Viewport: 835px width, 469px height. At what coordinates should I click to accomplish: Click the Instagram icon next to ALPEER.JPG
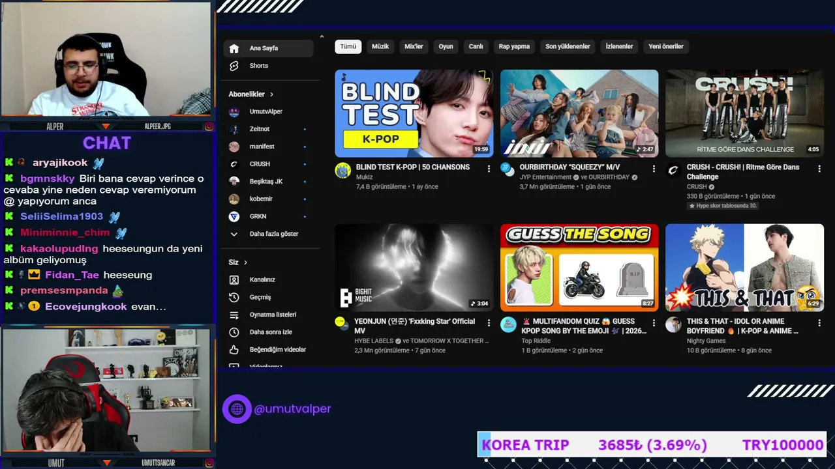coord(209,126)
